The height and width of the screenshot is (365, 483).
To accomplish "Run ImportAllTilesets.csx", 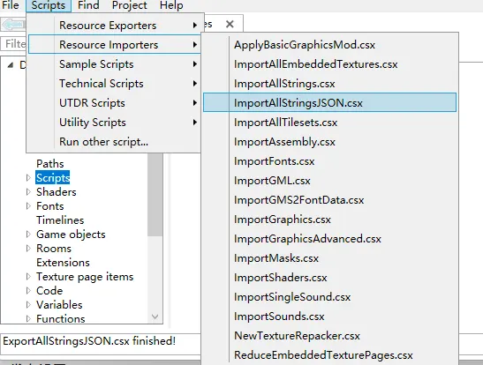I will click(329, 123).
